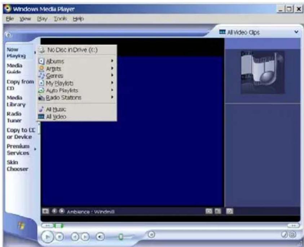
Task: Click the Albums icon in the menu
Action: [41, 61]
